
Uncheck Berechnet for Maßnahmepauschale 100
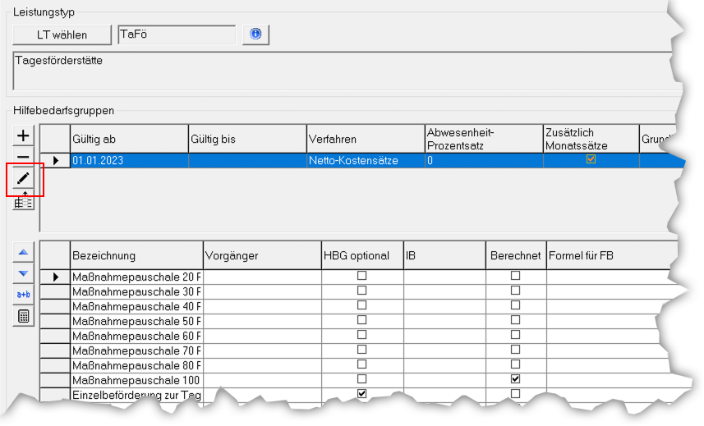click(x=515, y=379)
